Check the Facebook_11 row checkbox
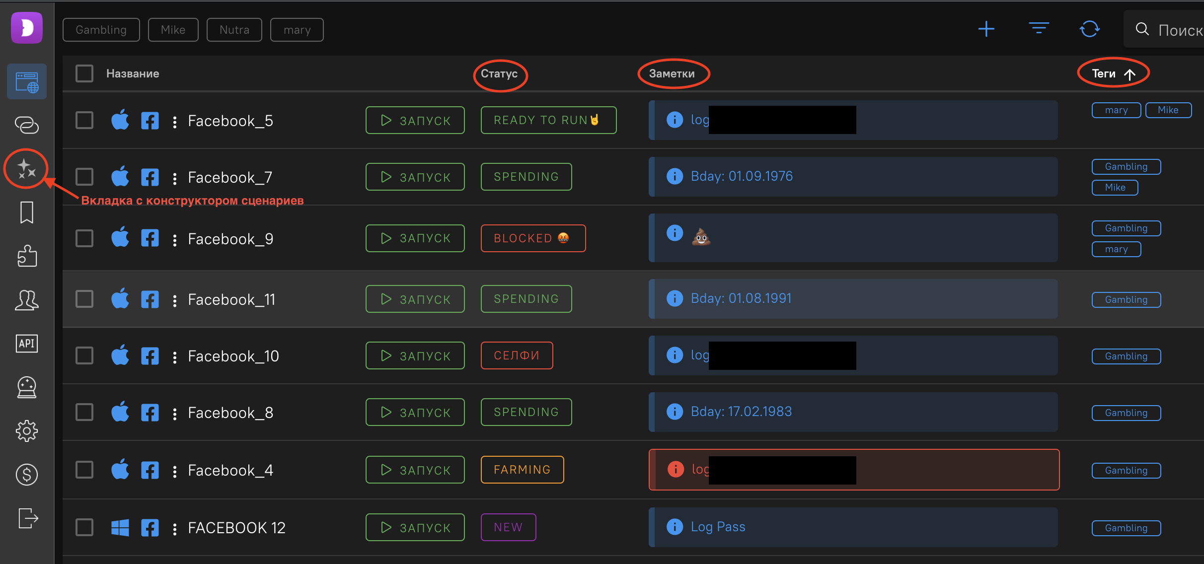1204x564 pixels. coord(84,299)
